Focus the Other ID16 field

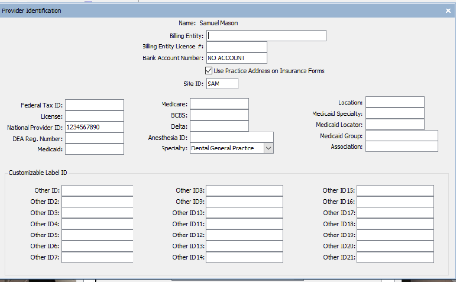[x=395, y=201]
